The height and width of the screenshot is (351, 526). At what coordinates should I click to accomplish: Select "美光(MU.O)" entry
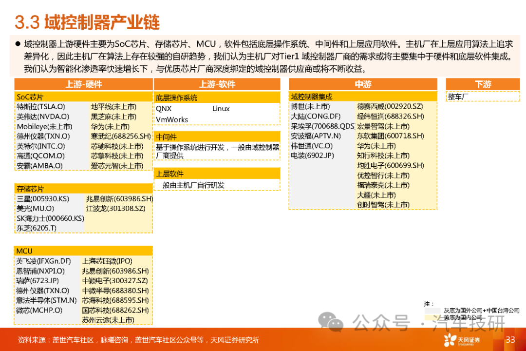[x=35, y=209]
